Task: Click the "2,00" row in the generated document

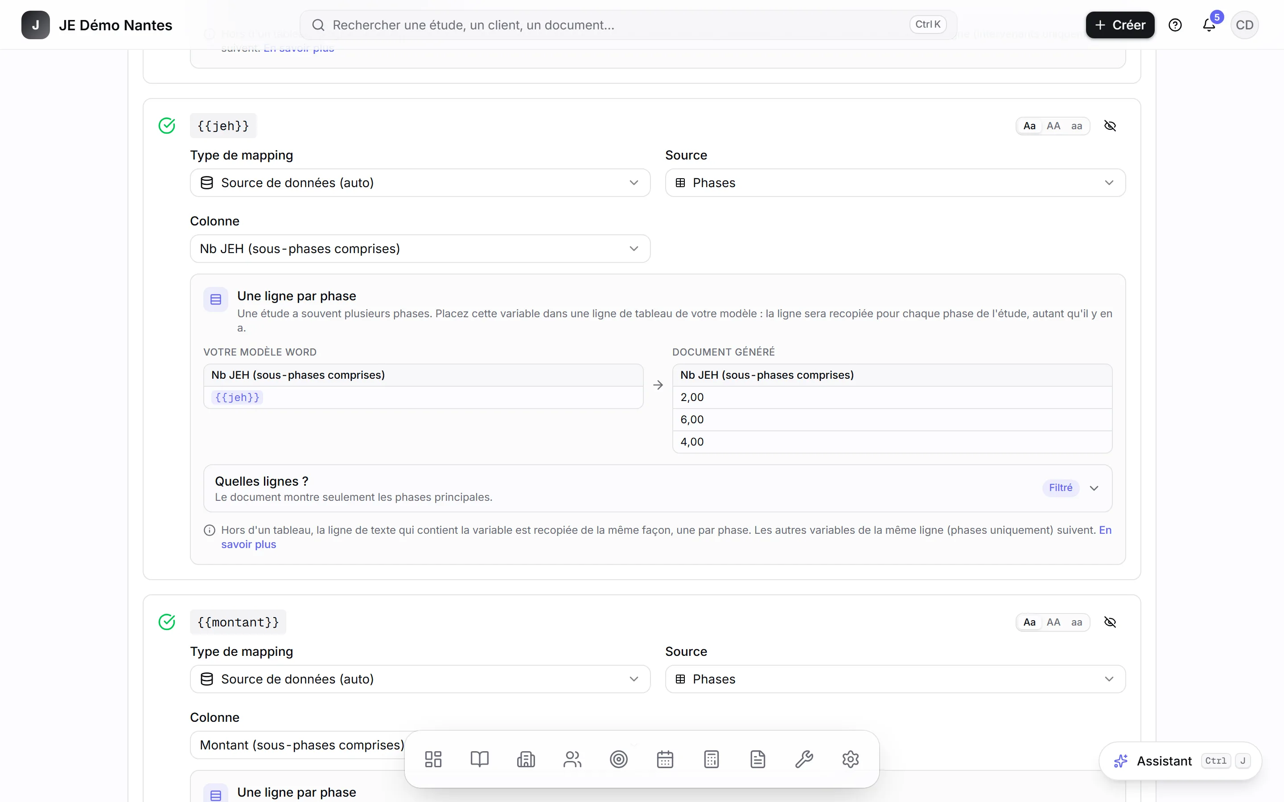Action: 893,397
